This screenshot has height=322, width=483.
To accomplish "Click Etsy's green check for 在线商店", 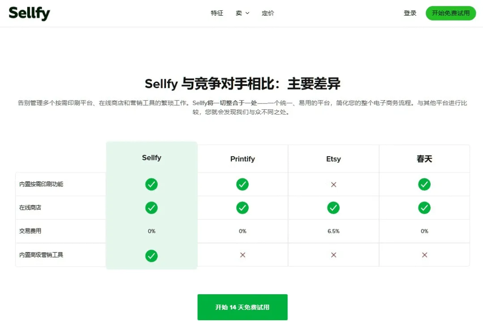I will [333, 208].
